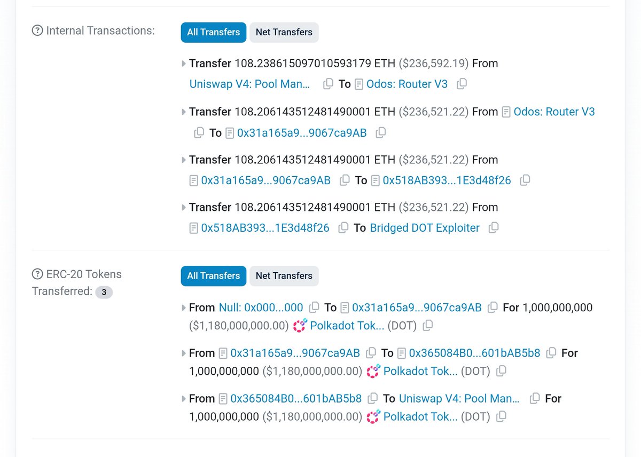Copy 0x365084B0 recipient address in second token transfer

551,353
